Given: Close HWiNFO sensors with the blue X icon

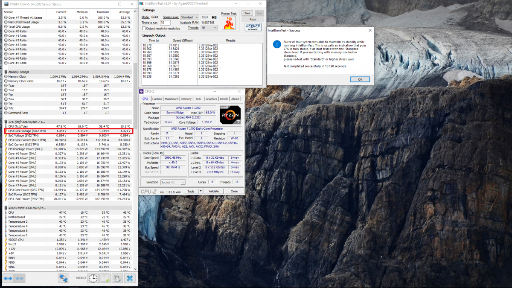Looking at the screenshot, I should [130, 278].
